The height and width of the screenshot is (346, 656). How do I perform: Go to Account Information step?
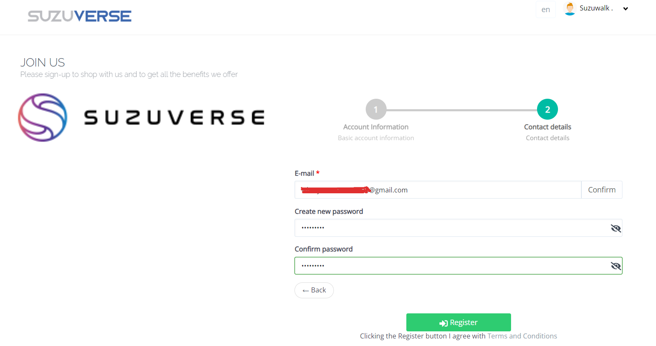tap(376, 127)
